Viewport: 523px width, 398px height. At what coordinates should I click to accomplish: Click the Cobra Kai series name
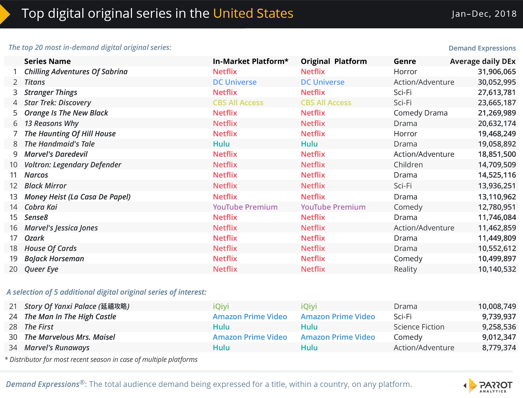pos(41,207)
